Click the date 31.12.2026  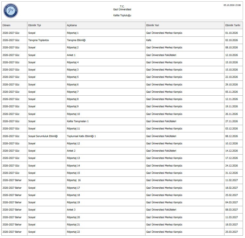[x=231, y=173]
